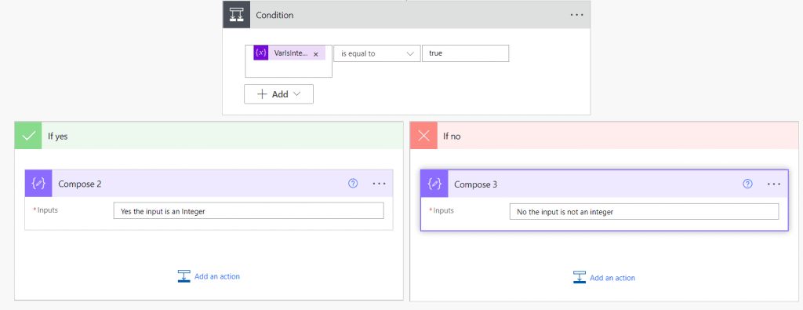Open the Compose 2 ellipsis menu
This screenshot has width=803, height=310.
pos(379,184)
